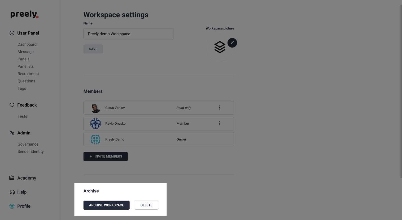Click the workspace Name input field

[x=129, y=34]
